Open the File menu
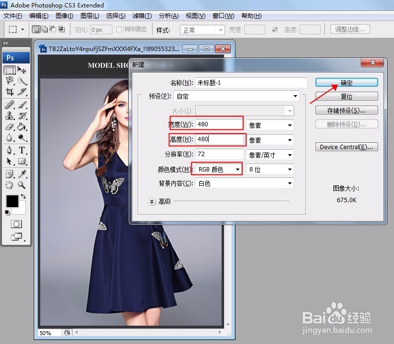 [x=12, y=16]
